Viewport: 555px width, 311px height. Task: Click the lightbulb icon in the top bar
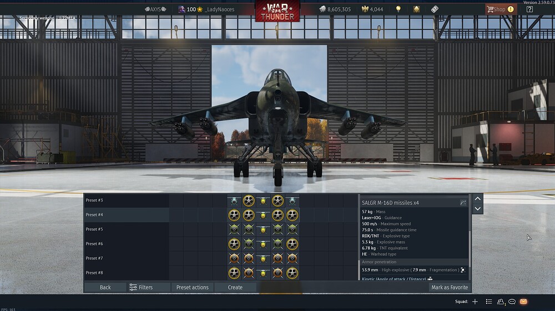point(398,9)
